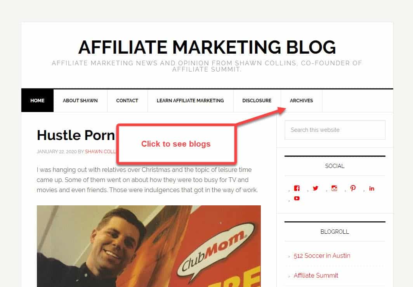Viewport: 413px width, 287px height.
Task: Visit author Shawn Collins link
Action: click(x=101, y=151)
